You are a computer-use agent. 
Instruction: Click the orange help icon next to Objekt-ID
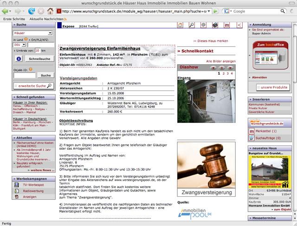point(31,69)
